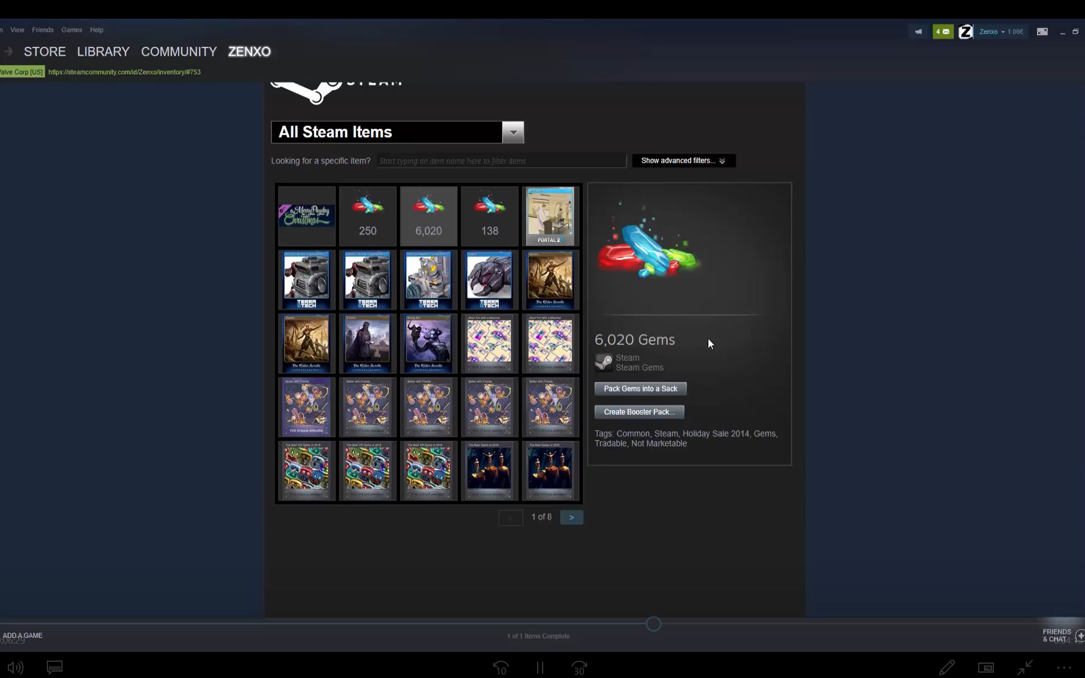The height and width of the screenshot is (678, 1085).
Task: Click Create Booster Pack button
Action: click(639, 412)
